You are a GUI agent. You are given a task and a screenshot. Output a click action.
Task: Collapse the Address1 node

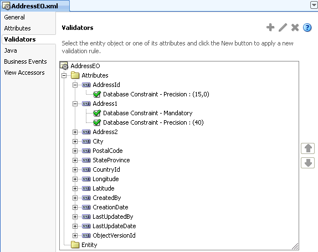(75, 104)
